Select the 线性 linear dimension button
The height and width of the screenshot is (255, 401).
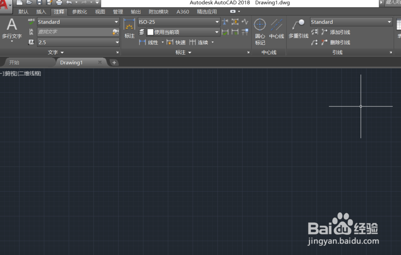click(x=149, y=42)
